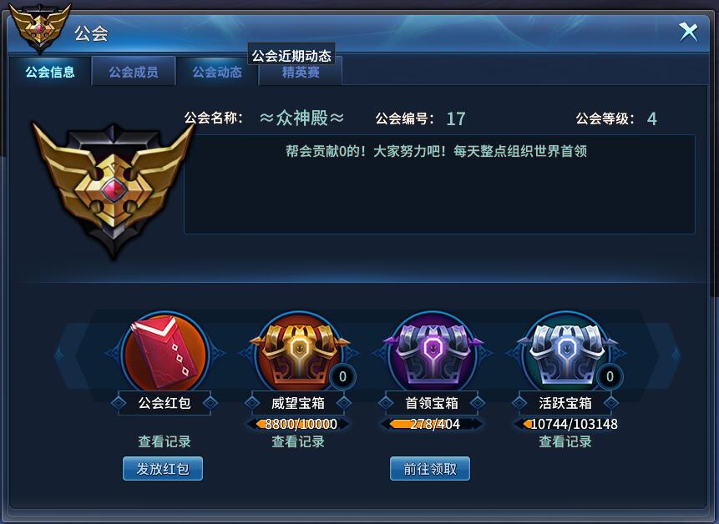Open the 公会红包 red envelope icon
Image resolution: width=719 pixels, height=524 pixels.
165,351
